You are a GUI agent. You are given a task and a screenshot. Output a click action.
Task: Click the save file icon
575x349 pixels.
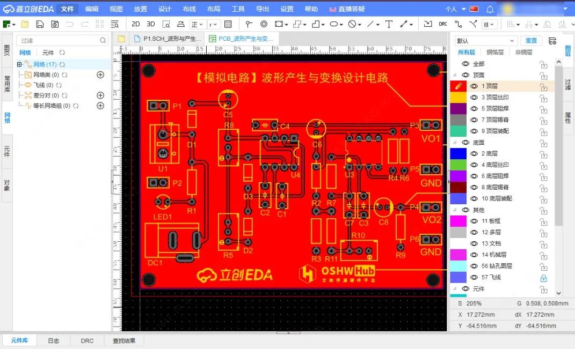tap(40, 24)
